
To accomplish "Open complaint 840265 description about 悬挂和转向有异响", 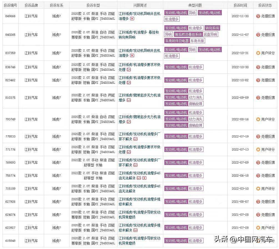I will tap(139, 35).
